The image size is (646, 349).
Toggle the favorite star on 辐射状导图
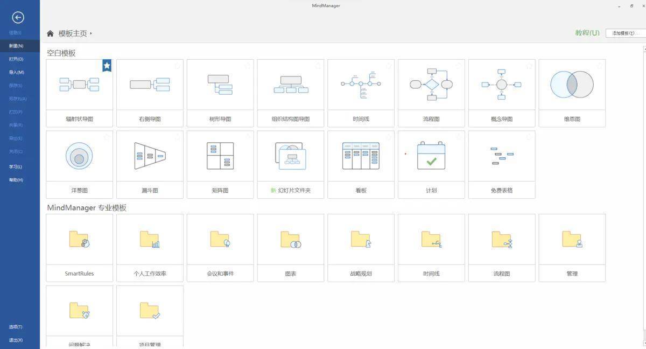pos(107,66)
